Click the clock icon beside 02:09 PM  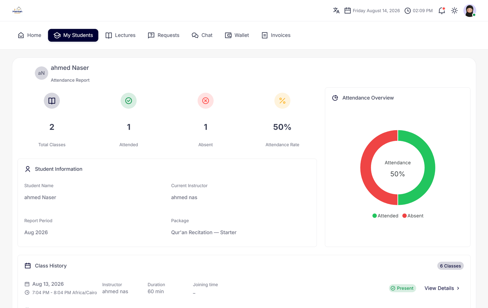pyautogui.click(x=408, y=11)
